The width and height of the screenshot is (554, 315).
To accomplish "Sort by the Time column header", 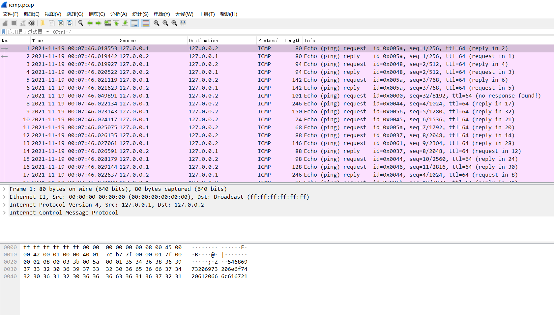I will coord(74,41).
